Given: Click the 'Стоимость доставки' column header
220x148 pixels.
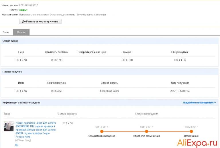Looking at the screenshot, I should click(x=56, y=52).
